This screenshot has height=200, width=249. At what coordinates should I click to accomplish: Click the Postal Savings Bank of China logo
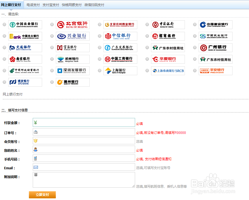(x=25, y=71)
